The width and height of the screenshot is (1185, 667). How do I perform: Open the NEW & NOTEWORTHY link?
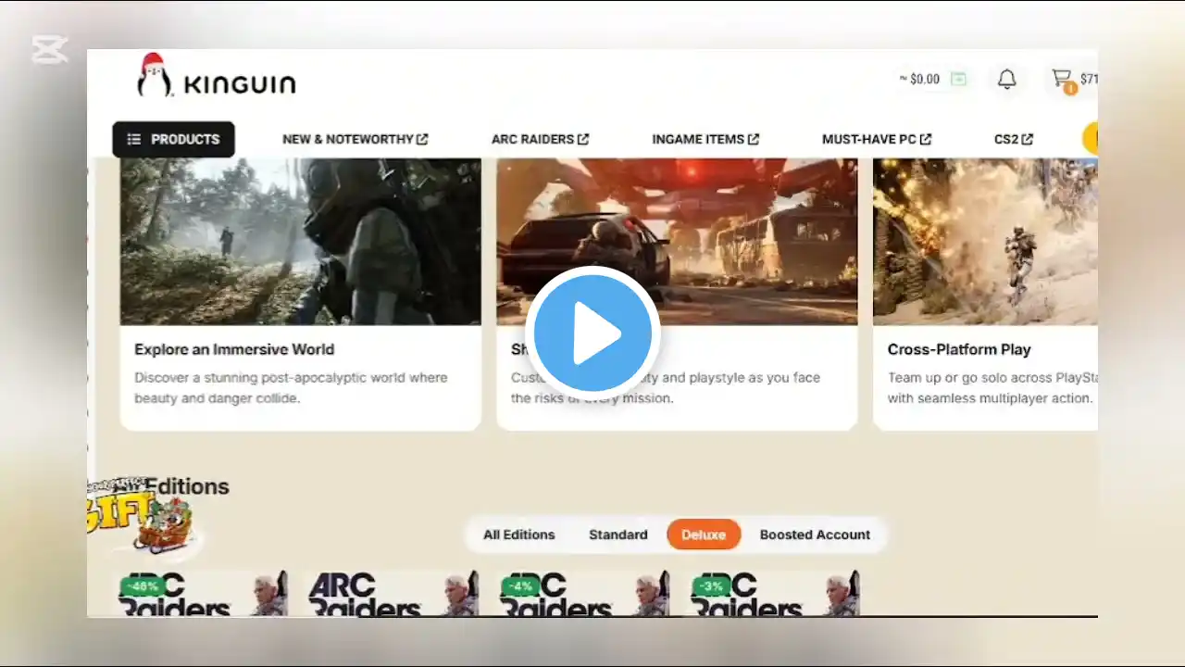click(x=355, y=139)
